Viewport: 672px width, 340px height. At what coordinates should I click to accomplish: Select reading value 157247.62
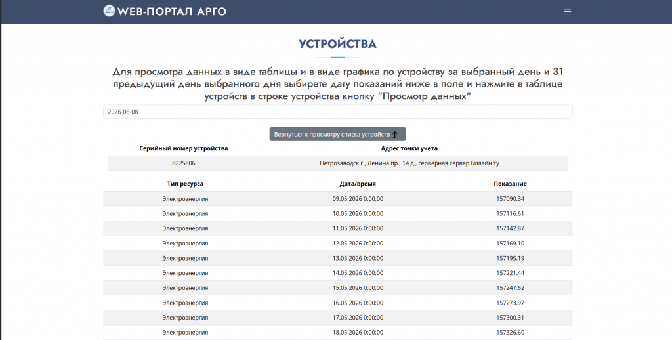click(510, 287)
